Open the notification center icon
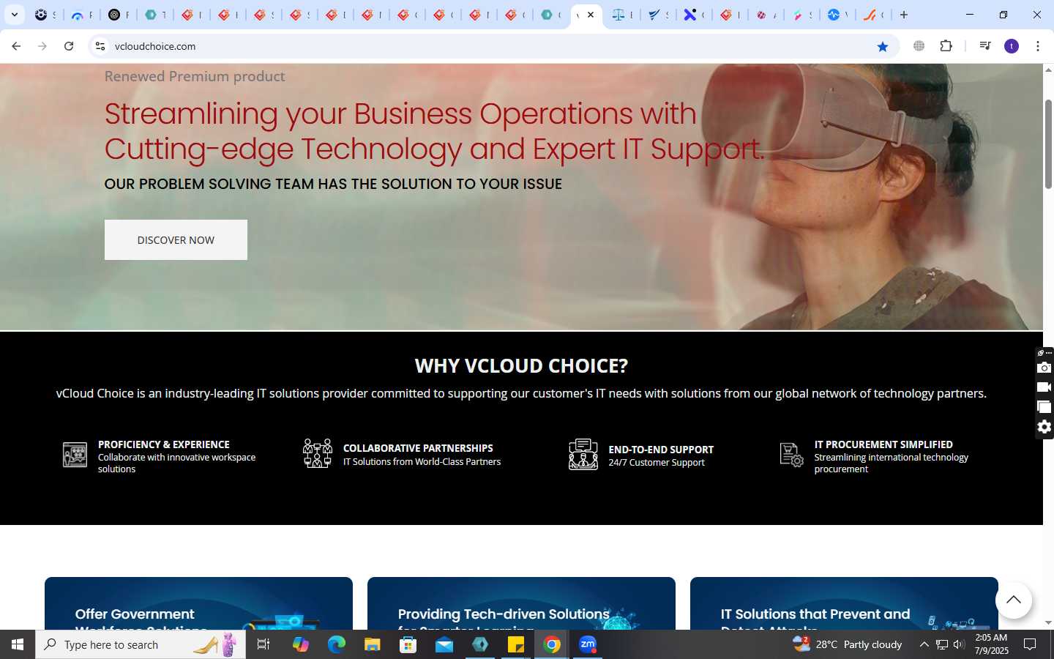 pos(1030,644)
